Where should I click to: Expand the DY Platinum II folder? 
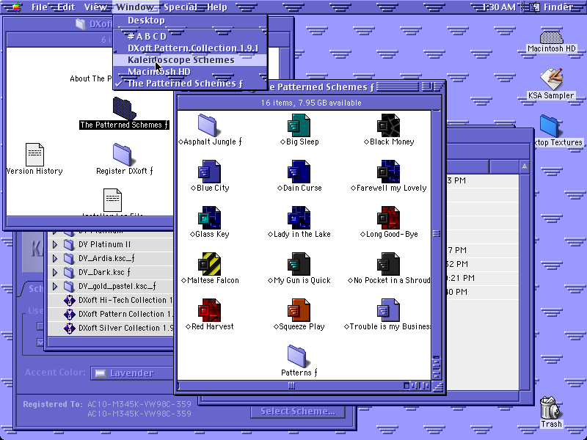point(54,245)
